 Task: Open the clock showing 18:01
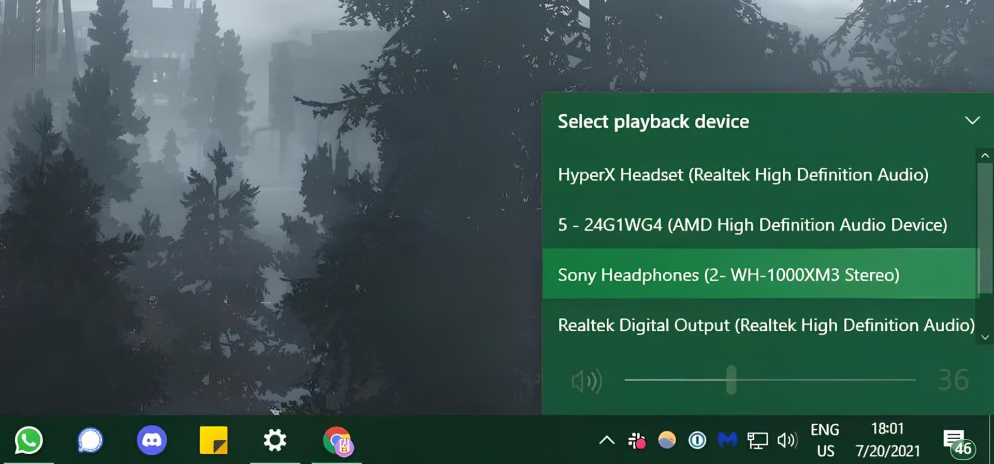coord(887,440)
